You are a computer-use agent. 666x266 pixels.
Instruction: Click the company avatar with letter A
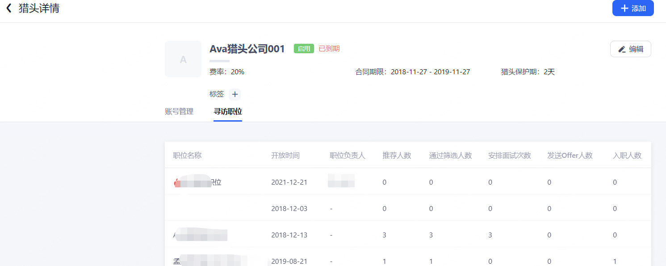pyautogui.click(x=183, y=59)
